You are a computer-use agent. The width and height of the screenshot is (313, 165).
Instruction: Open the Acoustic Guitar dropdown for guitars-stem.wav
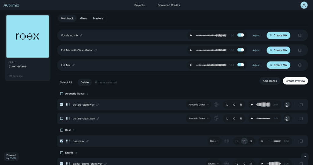click(198, 105)
